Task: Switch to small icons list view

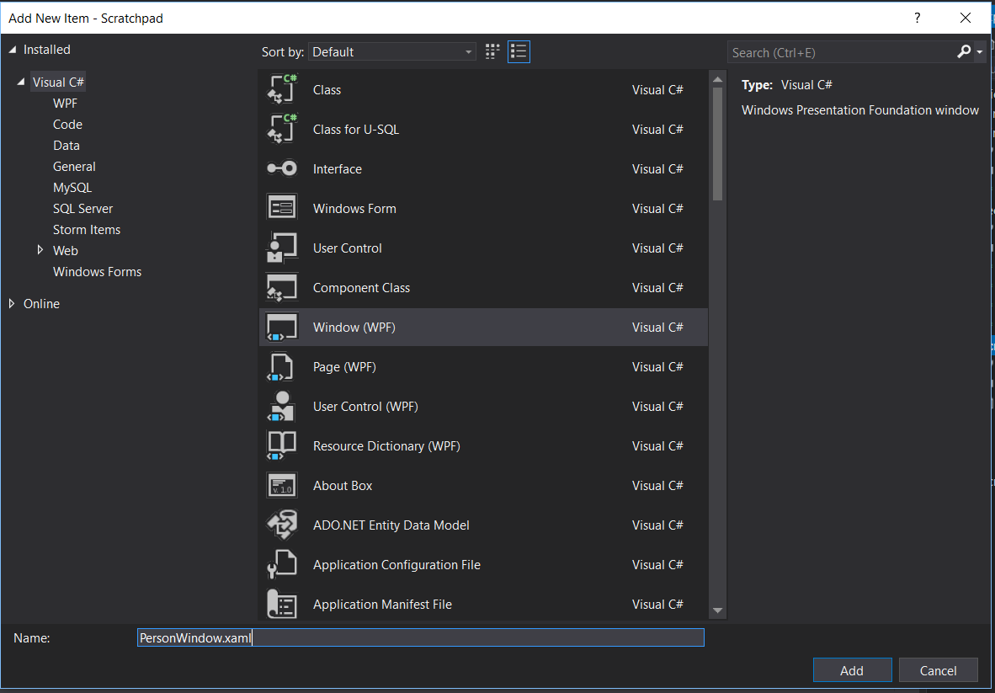Action: pos(519,52)
